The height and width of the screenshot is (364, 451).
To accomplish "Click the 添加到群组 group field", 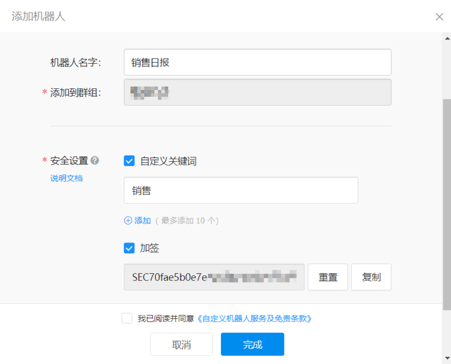I will pyautogui.click(x=257, y=92).
